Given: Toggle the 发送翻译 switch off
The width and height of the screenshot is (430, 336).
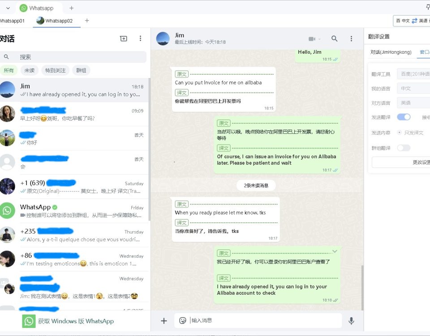Looking at the screenshot, I should click(404, 117).
